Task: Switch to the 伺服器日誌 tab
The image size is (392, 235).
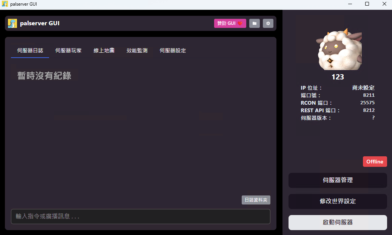Action: (30, 50)
